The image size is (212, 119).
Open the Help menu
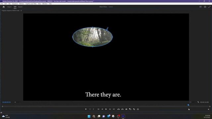click(x=50, y=4)
